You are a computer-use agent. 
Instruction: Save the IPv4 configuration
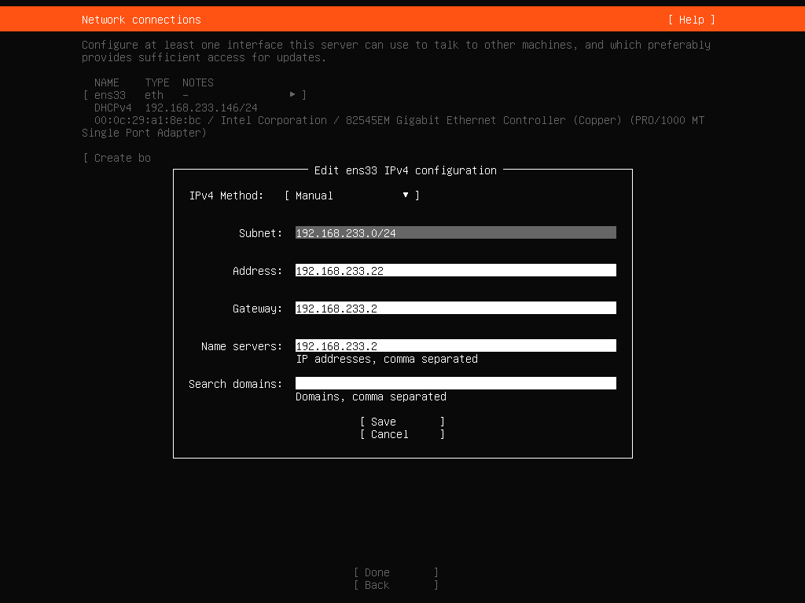tap(402, 422)
